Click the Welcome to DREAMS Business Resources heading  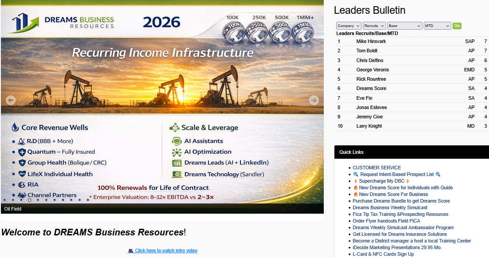pos(93,232)
